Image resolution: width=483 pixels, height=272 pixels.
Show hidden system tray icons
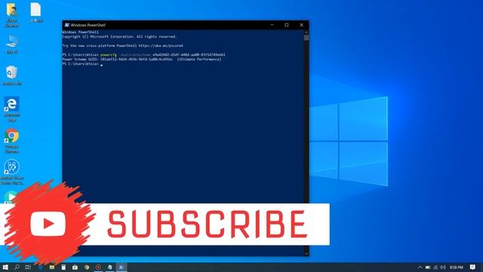(420, 267)
